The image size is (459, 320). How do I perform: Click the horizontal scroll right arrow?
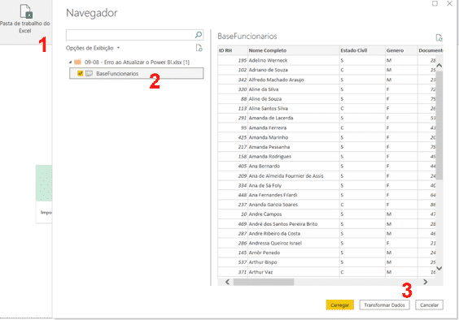[426, 282]
